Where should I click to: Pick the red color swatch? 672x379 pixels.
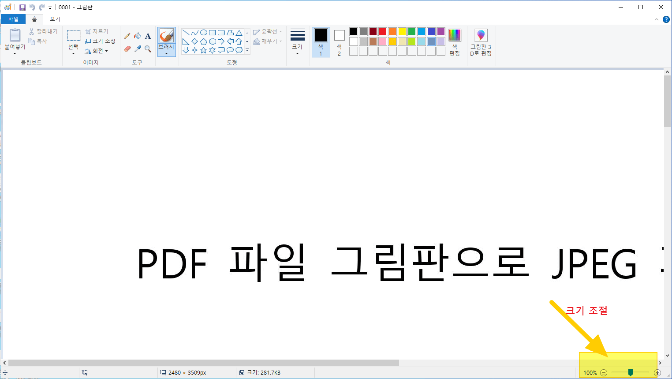[383, 32]
